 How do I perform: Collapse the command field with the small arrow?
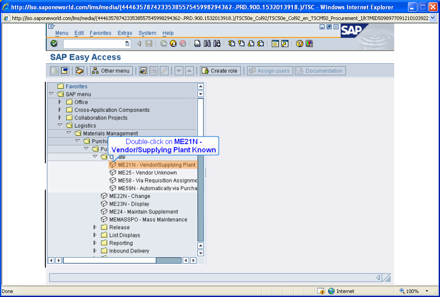[139, 44]
